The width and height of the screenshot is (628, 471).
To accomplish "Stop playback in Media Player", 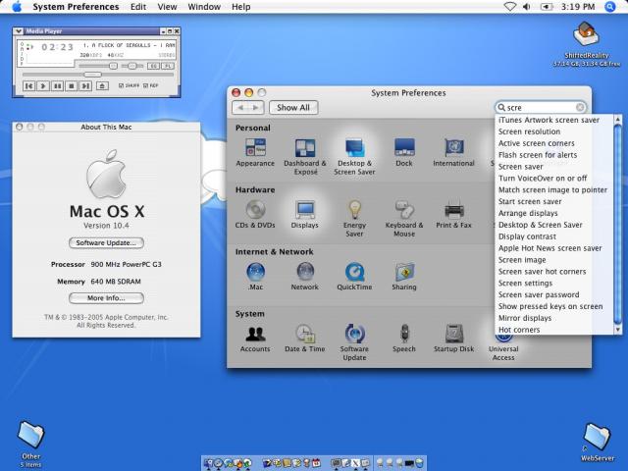I will (72, 86).
